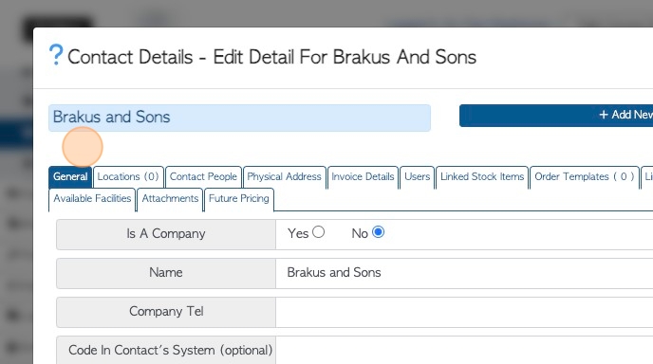Open the Invoice Details tab
The width and height of the screenshot is (653, 364).
coord(363,177)
